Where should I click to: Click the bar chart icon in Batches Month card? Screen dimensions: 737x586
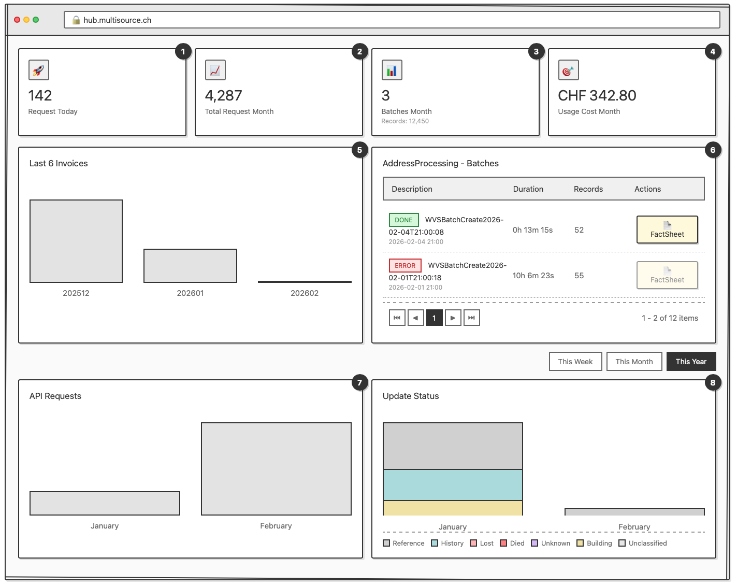coord(392,70)
